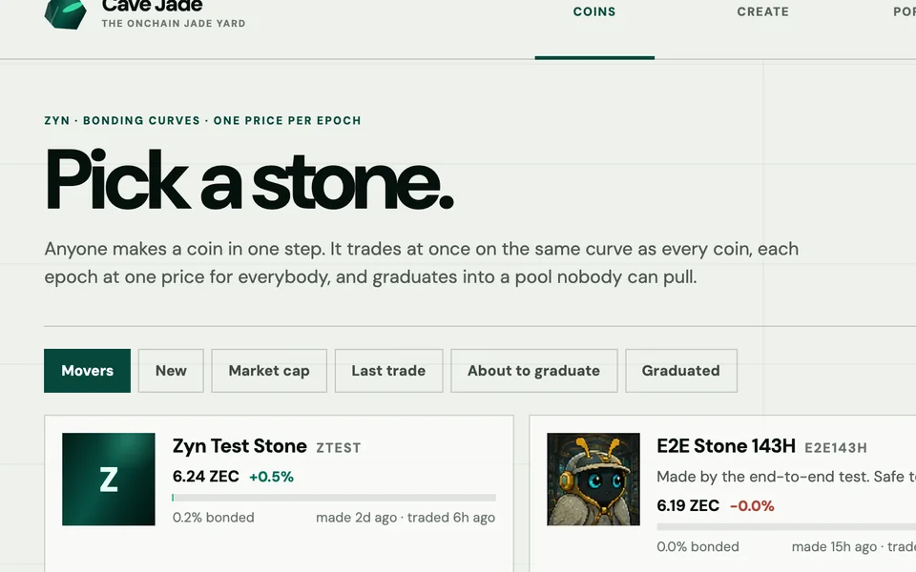Viewport: 916px width, 572px height.
Task: Click the Cave Jade green gem logo
Action: click(x=66, y=14)
